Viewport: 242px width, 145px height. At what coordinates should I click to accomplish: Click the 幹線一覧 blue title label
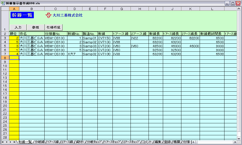click(22, 15)
